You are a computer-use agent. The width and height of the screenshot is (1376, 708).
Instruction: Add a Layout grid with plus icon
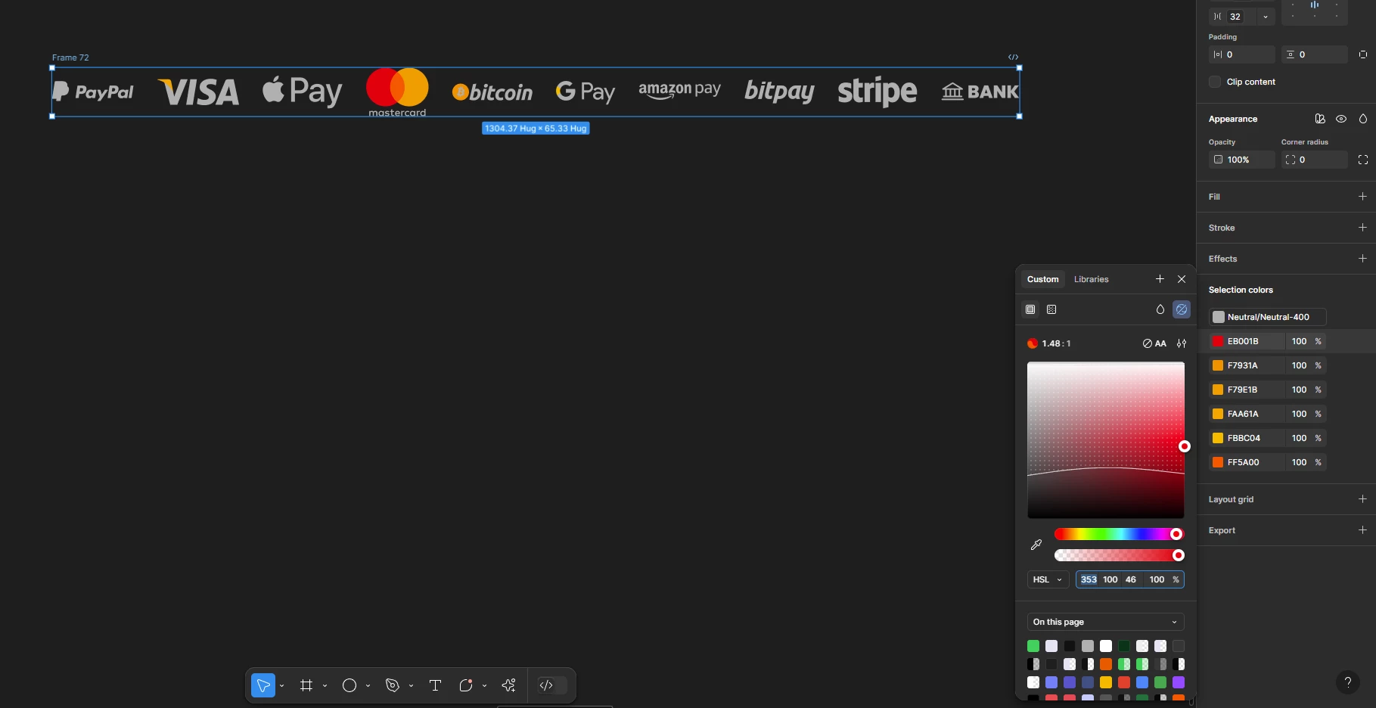pyautogui.click(x=1362, y=499)
